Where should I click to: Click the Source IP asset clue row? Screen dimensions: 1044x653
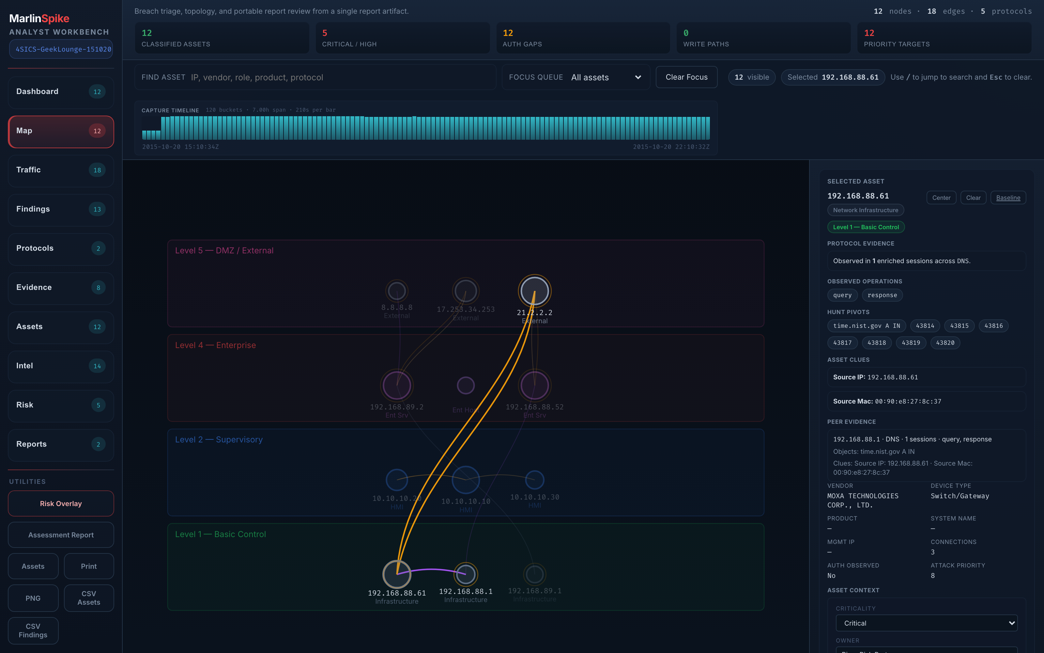(927, 377)
